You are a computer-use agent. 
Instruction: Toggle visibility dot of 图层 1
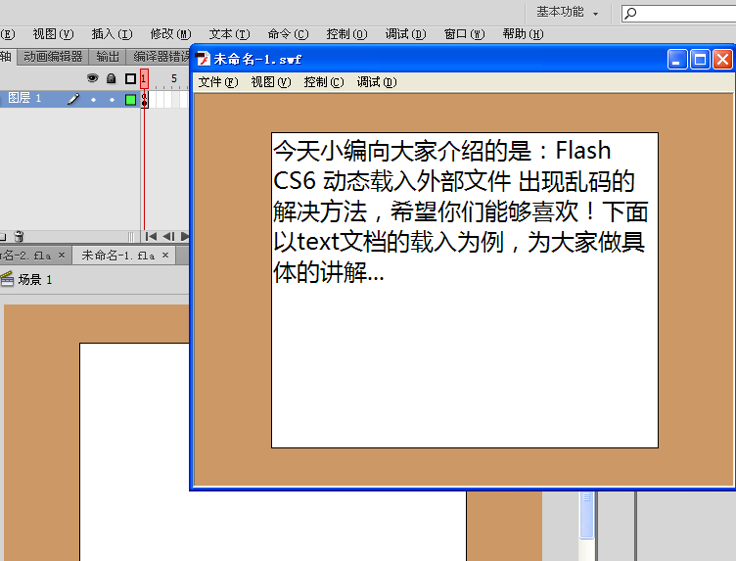coord(93,100)
